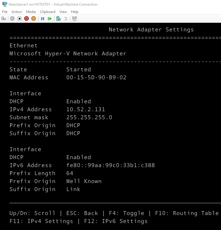This screenshot has width=221, height=230.
Task: Open the View menu
Action: click(63, 12)
